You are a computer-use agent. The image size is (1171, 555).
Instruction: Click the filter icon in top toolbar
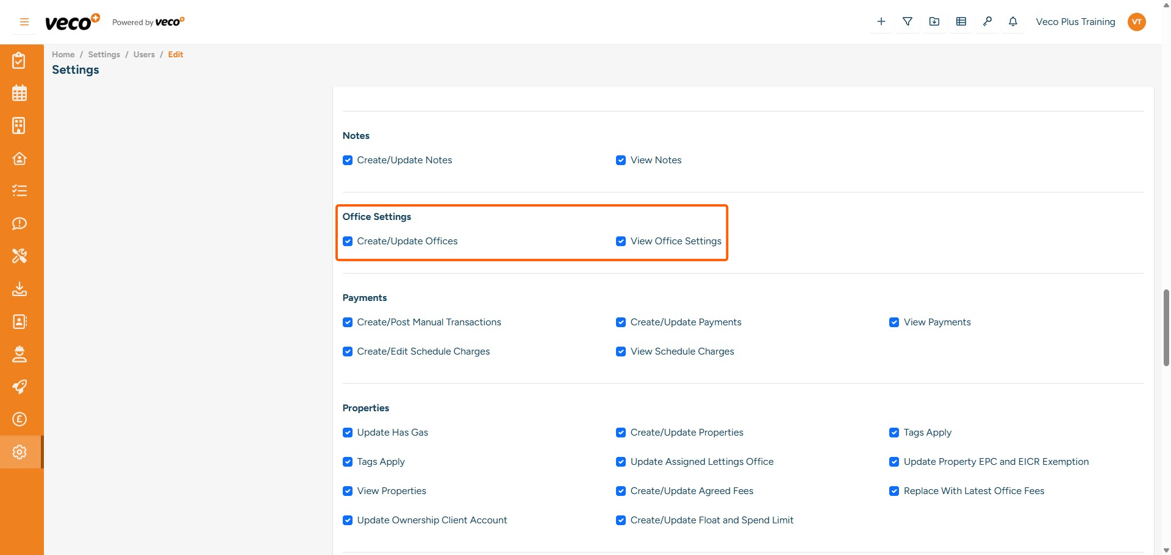tap(908, 21)
